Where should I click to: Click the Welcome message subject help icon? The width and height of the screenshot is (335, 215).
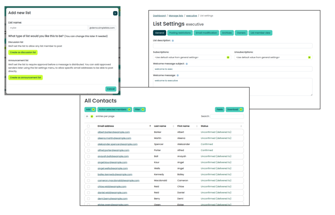tap(186, 64)
